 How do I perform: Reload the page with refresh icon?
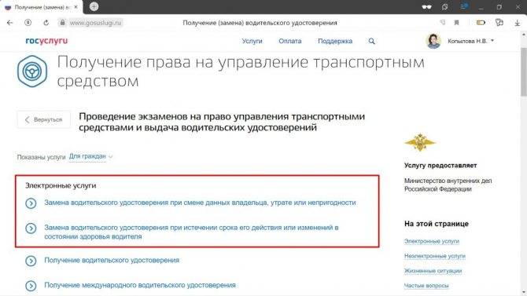click(x=46, y=23)
